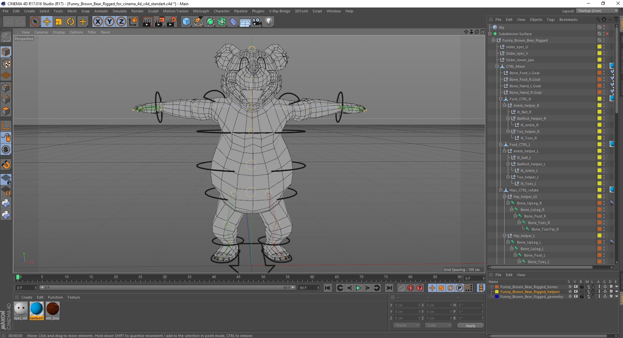623x338 pixels.
Task: Select the lambert material
Action: pos(37,311)
